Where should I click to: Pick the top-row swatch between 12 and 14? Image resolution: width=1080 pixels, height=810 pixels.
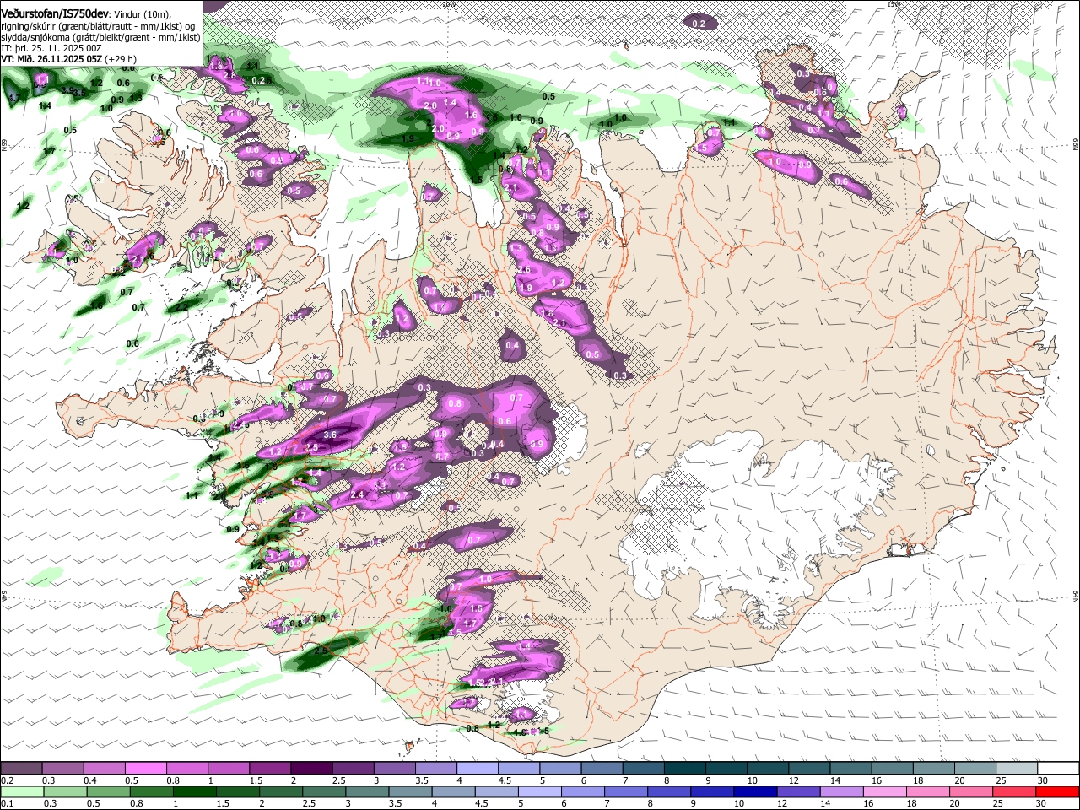[x=809, y=768]
